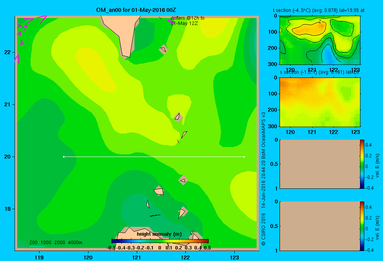Viewport: 383px width, 261px height.
Task: Click latitude label 19 on main map
Action: [x=8, y=209]
